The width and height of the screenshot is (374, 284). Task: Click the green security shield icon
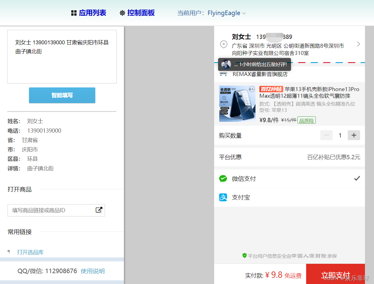(245, 255)
